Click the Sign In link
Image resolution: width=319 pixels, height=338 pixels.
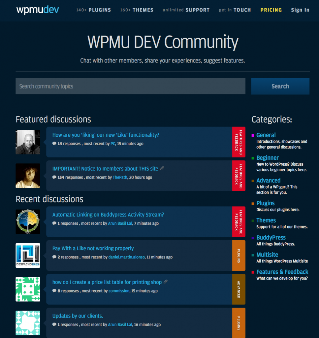(x=300, y=10)
